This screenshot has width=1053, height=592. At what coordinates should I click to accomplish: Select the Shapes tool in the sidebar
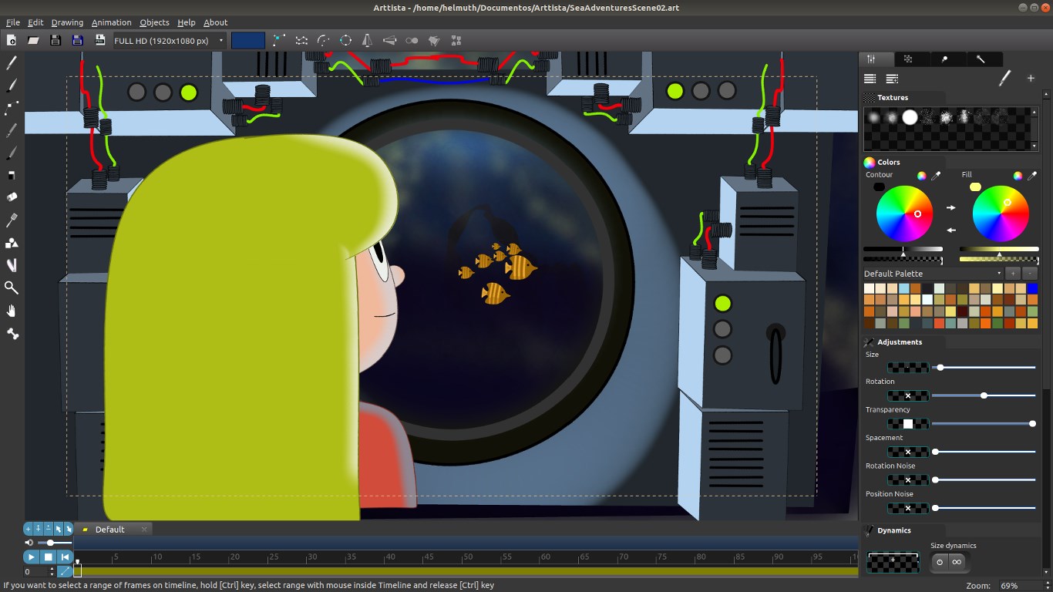[x=11, y=243]
